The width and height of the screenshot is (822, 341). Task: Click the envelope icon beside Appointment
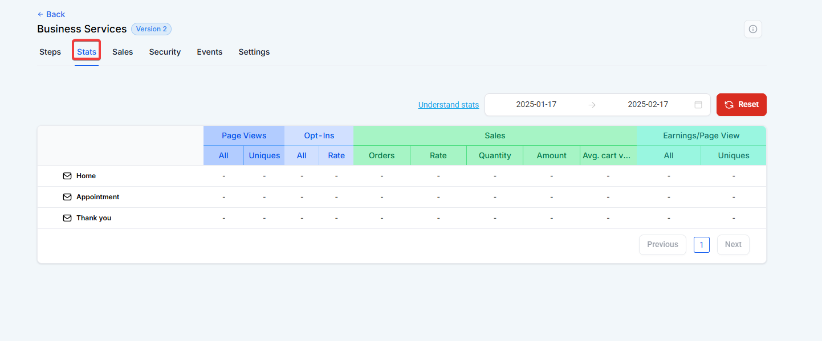click(67, 197)
